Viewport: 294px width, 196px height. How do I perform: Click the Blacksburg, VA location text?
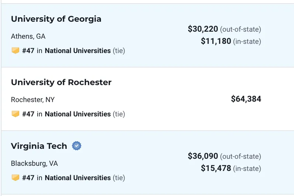click(x=34, y=163)
